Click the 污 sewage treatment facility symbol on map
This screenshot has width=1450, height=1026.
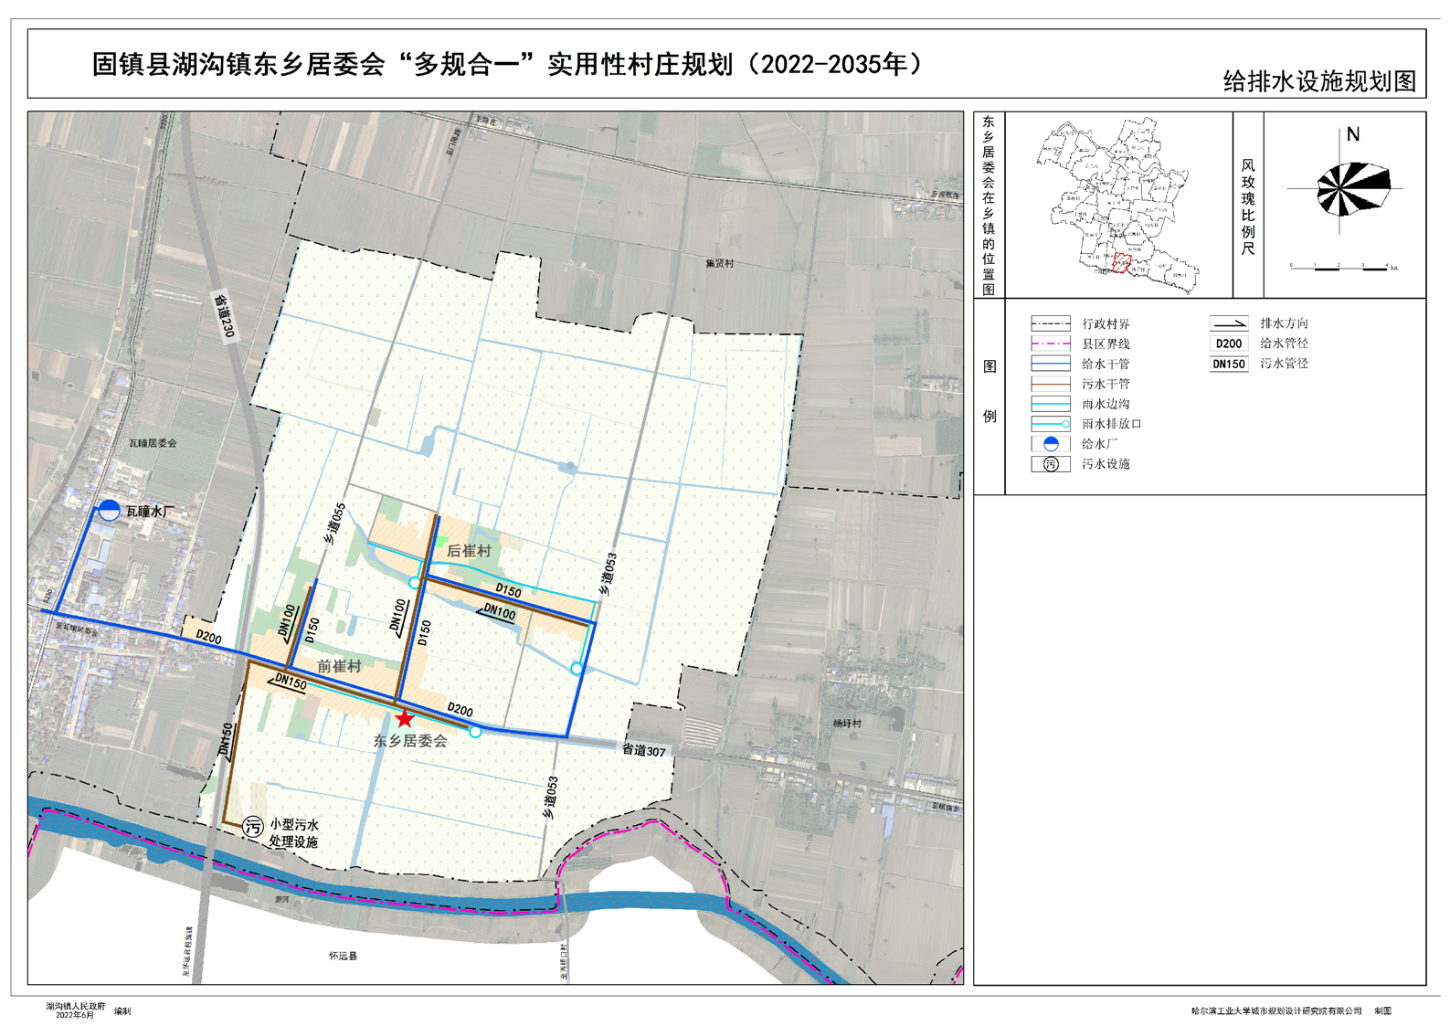tap(253, 827)
